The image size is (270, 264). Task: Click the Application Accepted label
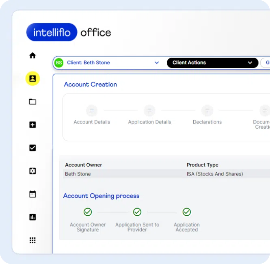point(187,227)
